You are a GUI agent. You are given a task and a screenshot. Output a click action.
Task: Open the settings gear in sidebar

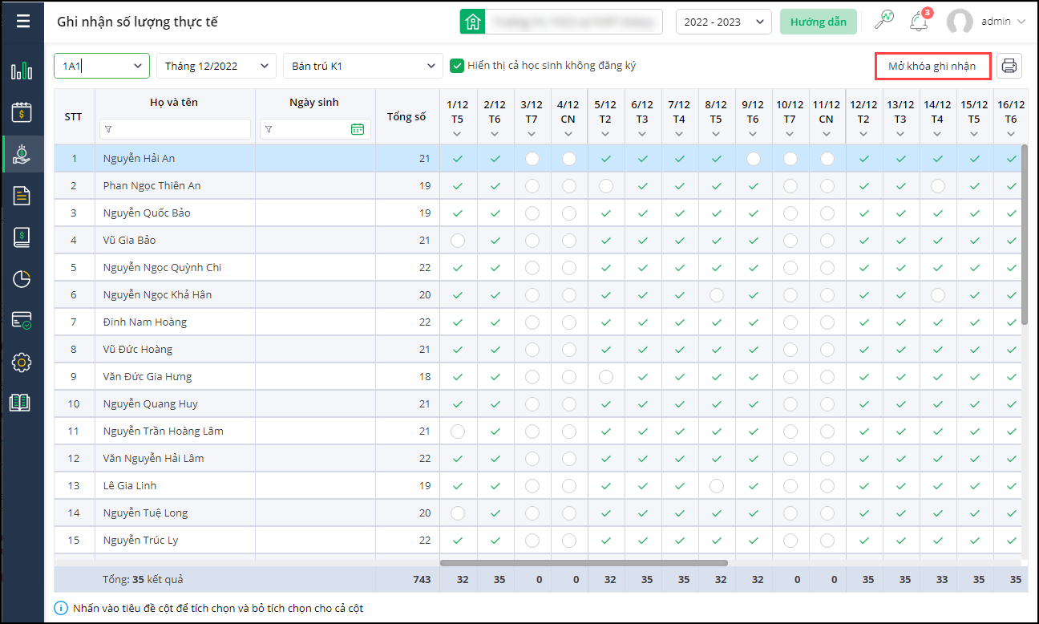pyautogui.click(x=22, y=363)
